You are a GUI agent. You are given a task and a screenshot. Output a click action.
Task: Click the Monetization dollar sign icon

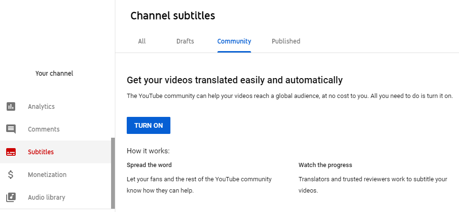(10, 175)
